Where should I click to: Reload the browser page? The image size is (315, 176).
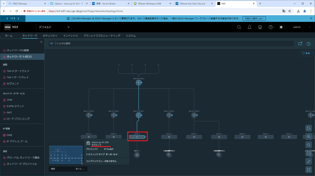(17, 11)
